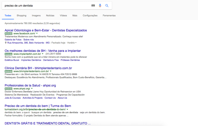The image size is (198, 126).
Task: Click the search box text field
Action: (x=46, y=6)
